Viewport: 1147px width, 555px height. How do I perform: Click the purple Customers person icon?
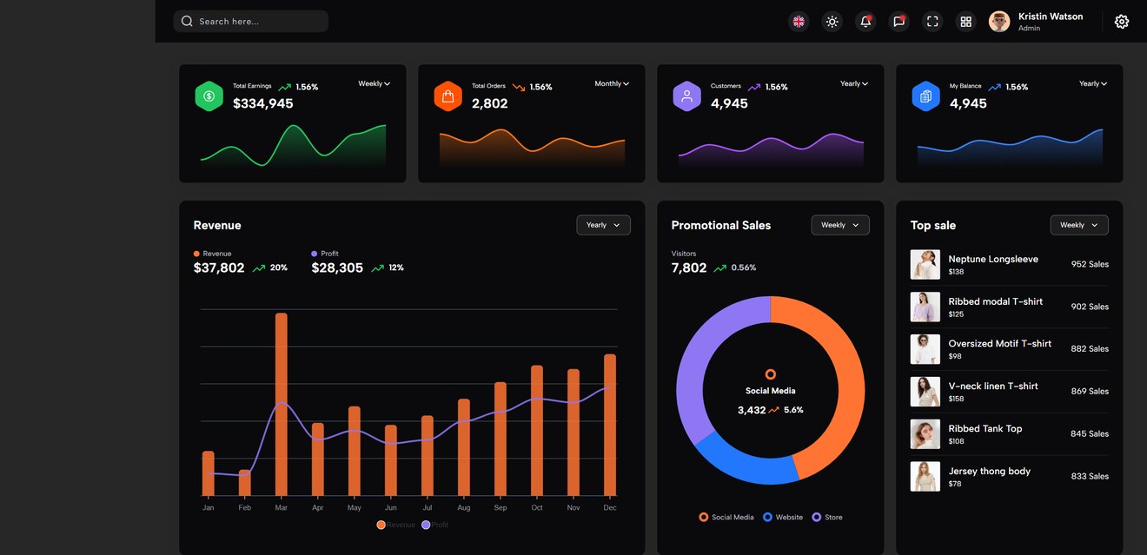click(686, 96)
